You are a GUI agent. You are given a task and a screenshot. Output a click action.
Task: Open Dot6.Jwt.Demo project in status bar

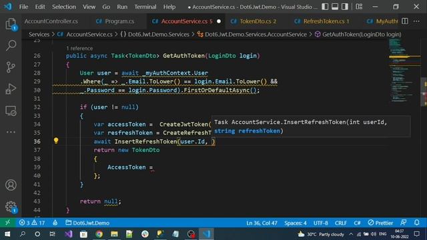coord(87,223)
